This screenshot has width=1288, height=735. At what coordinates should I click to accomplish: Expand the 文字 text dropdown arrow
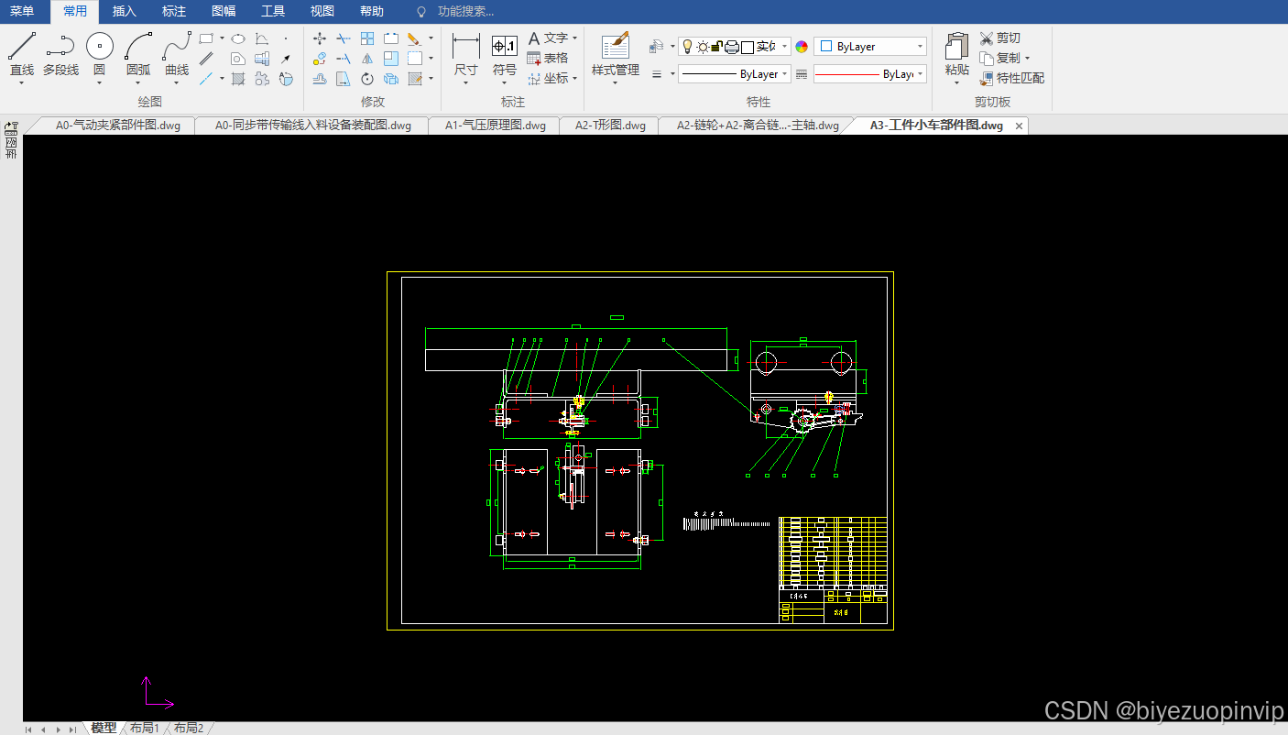[x=574, y=38]
